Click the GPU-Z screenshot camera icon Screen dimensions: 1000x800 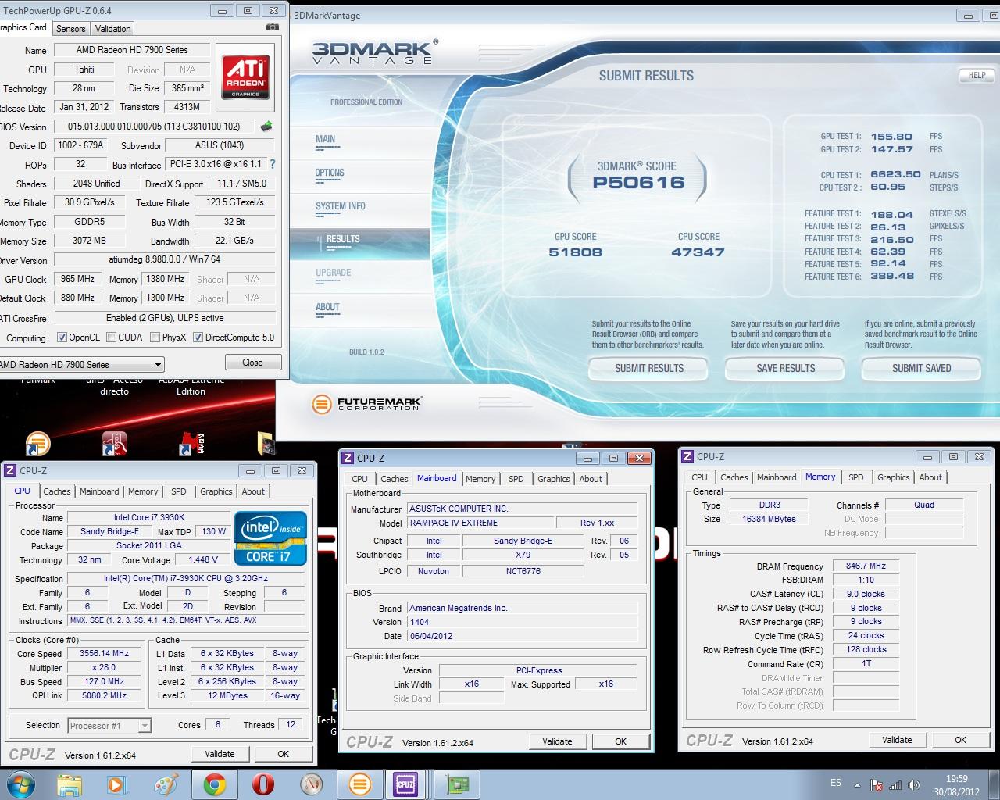click(x=272, y=27)
